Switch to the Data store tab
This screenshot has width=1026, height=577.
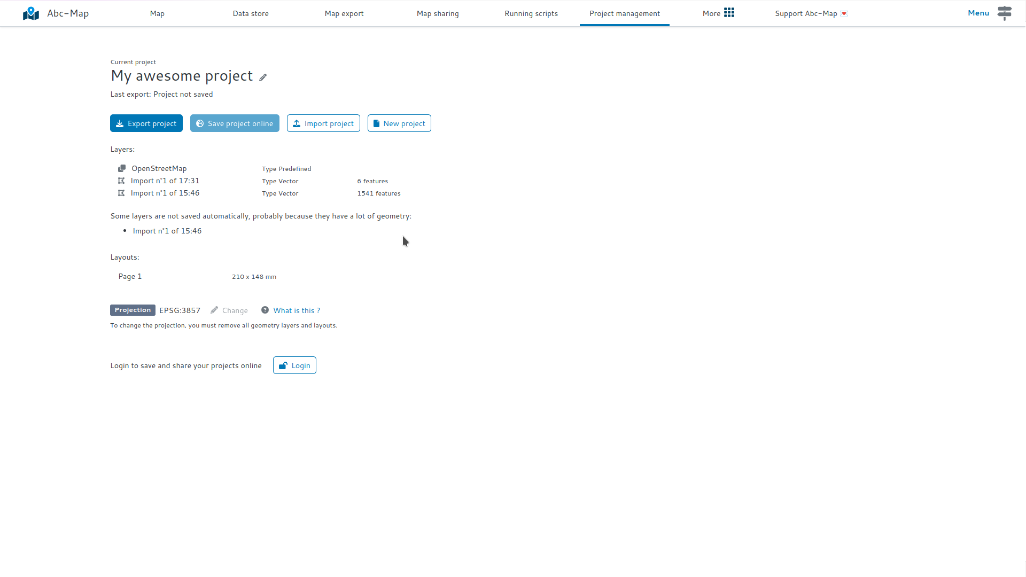(x=251, y=13)
